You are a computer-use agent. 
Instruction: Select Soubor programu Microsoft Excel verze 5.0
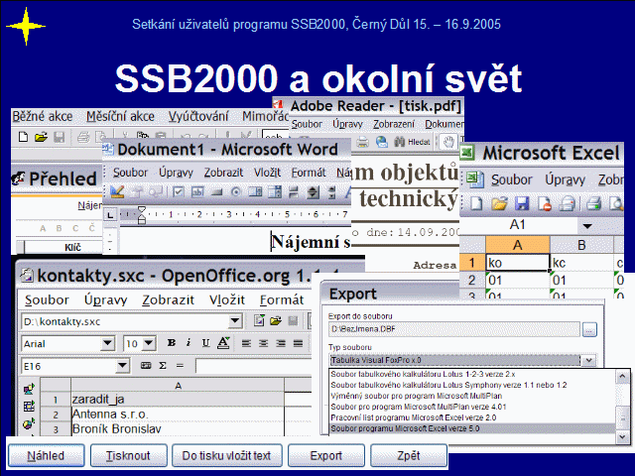472,428
